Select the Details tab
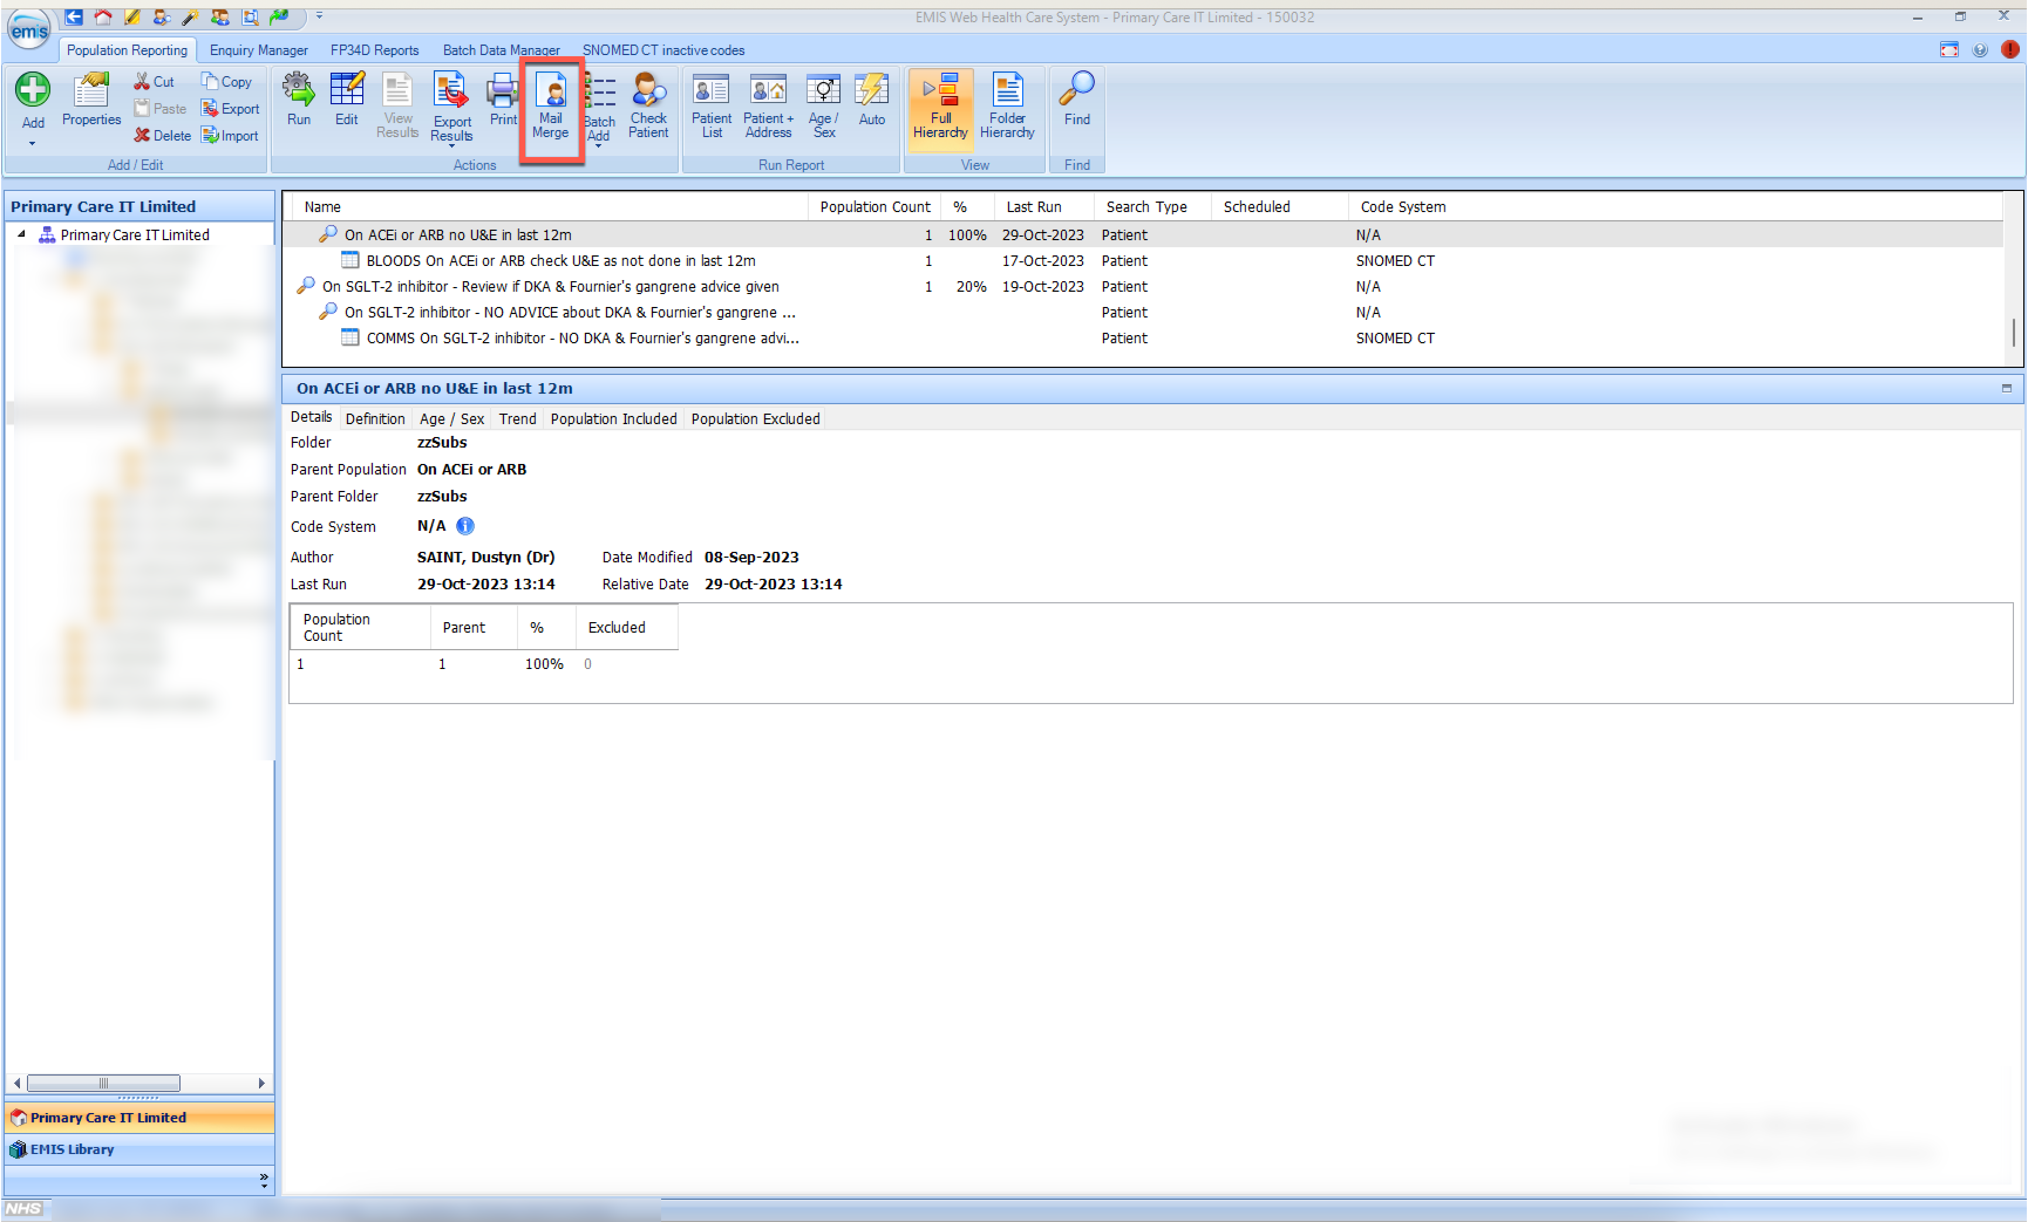 311,418
